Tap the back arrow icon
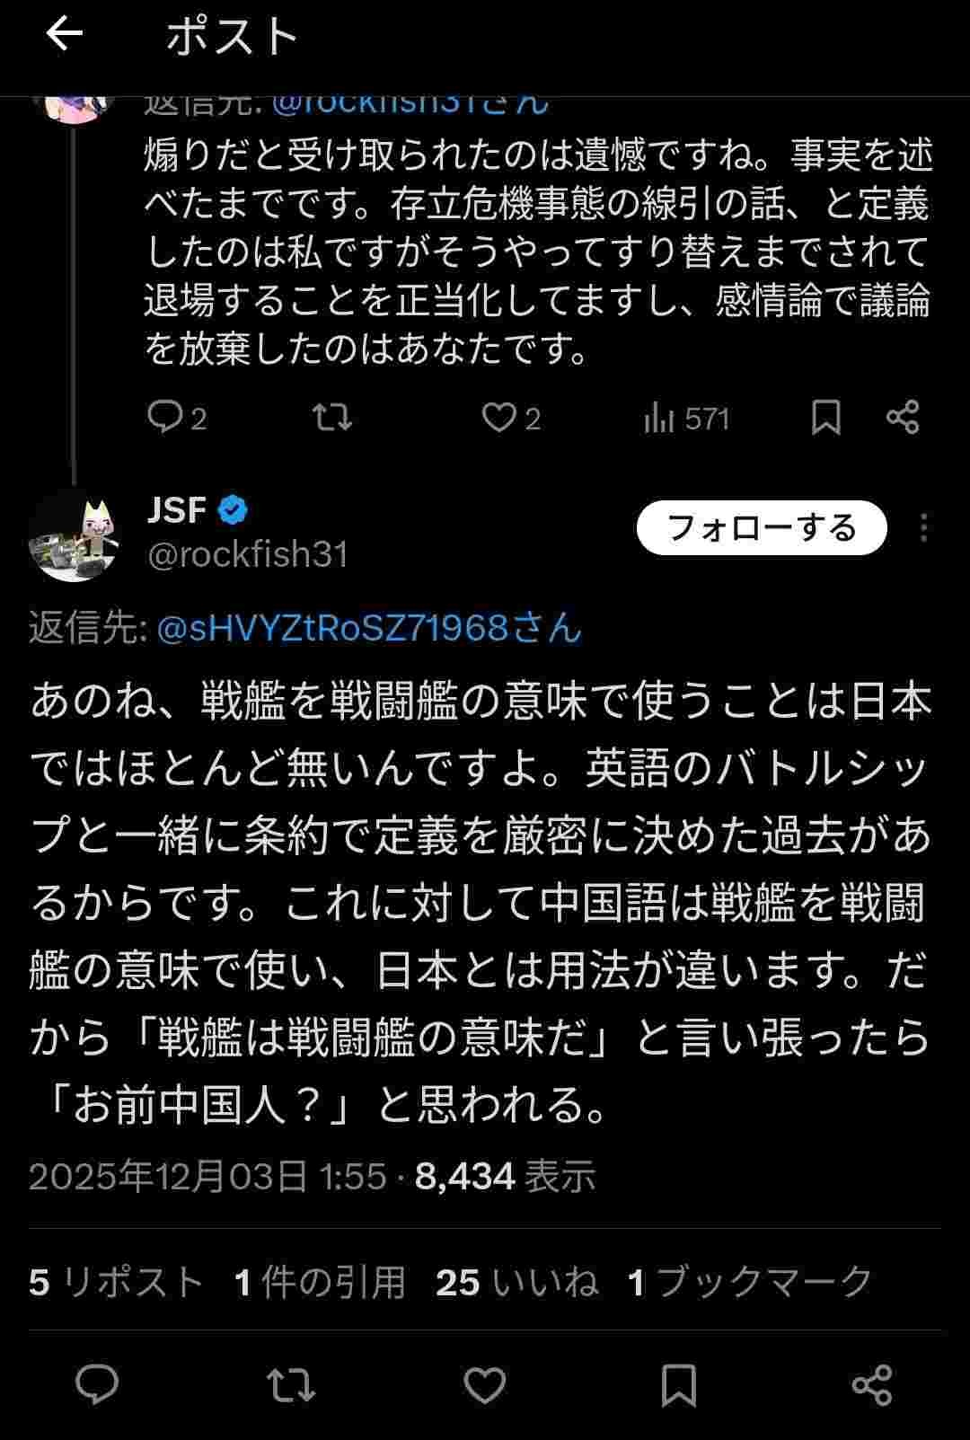 tap(64, 35)
